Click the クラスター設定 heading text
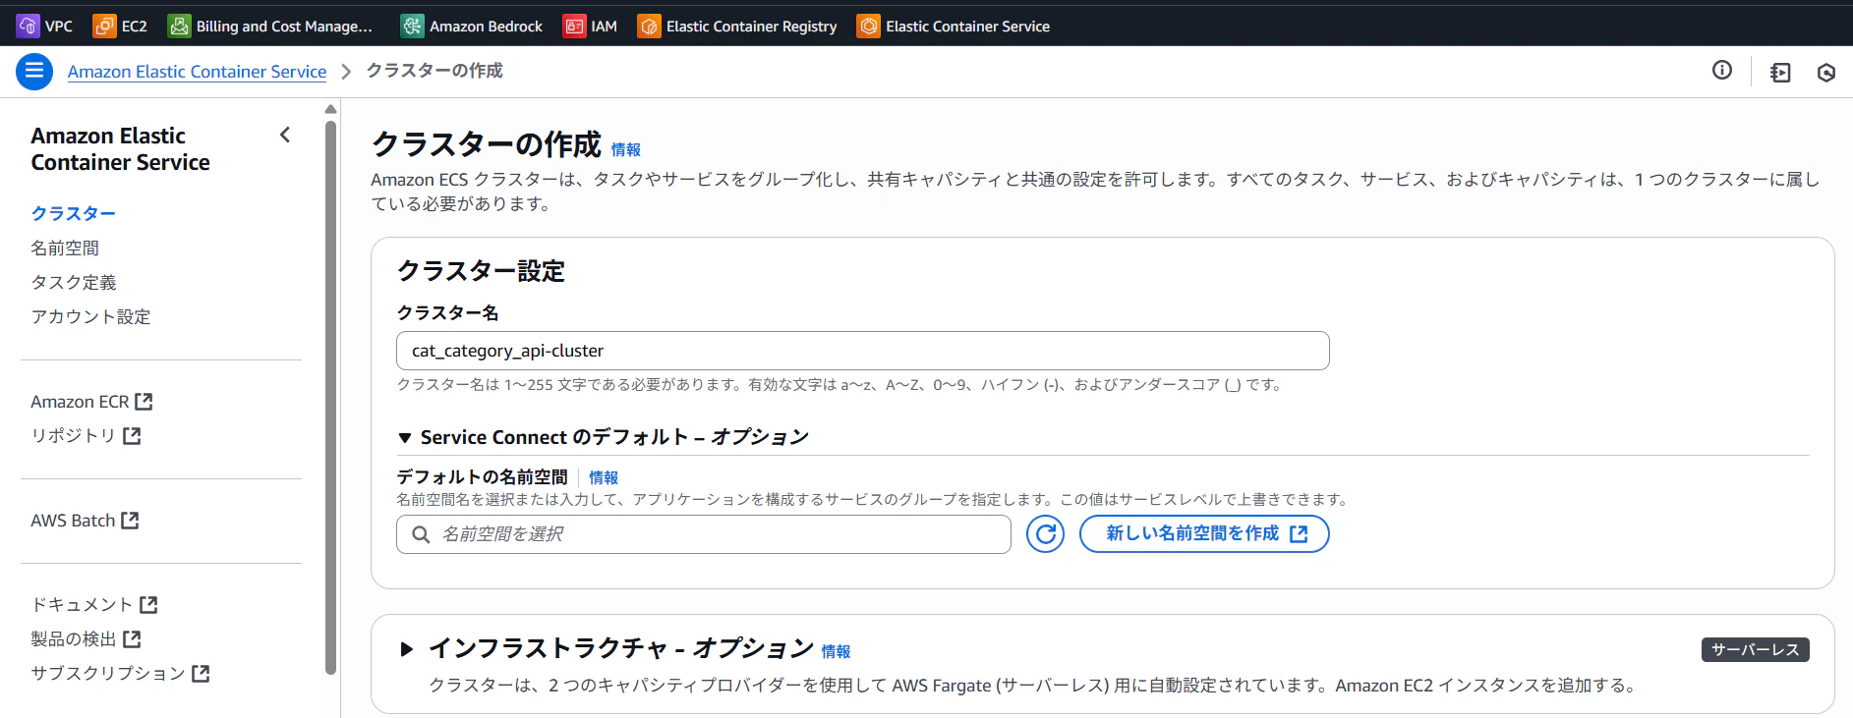1853x718 pixels. pos(481,271)
